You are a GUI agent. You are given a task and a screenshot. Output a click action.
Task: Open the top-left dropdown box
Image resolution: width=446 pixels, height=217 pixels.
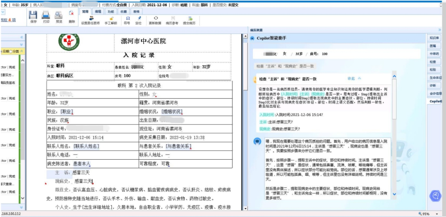click(2, 12)
